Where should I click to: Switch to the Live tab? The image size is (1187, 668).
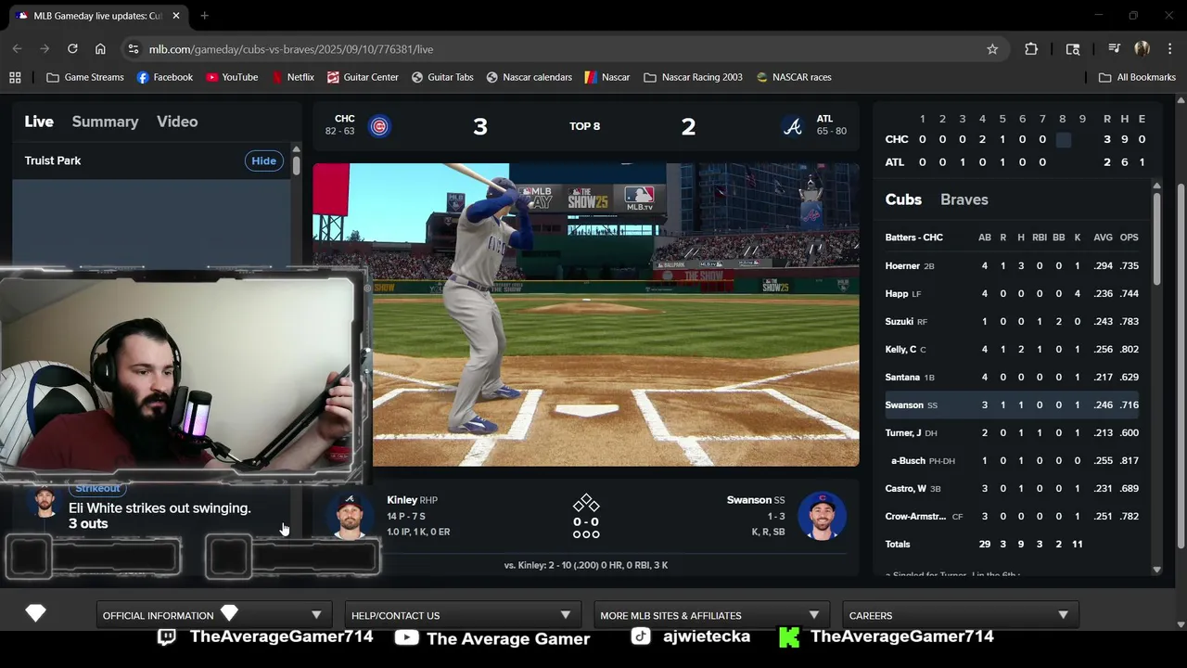[39, 122]
